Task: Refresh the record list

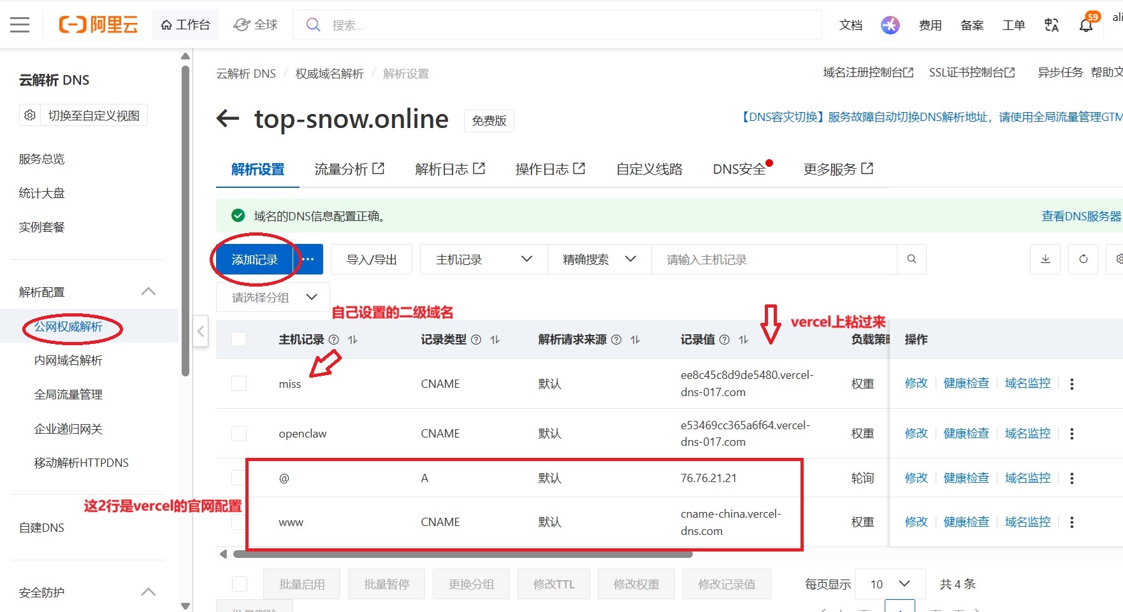Action: pos(1083,259)
